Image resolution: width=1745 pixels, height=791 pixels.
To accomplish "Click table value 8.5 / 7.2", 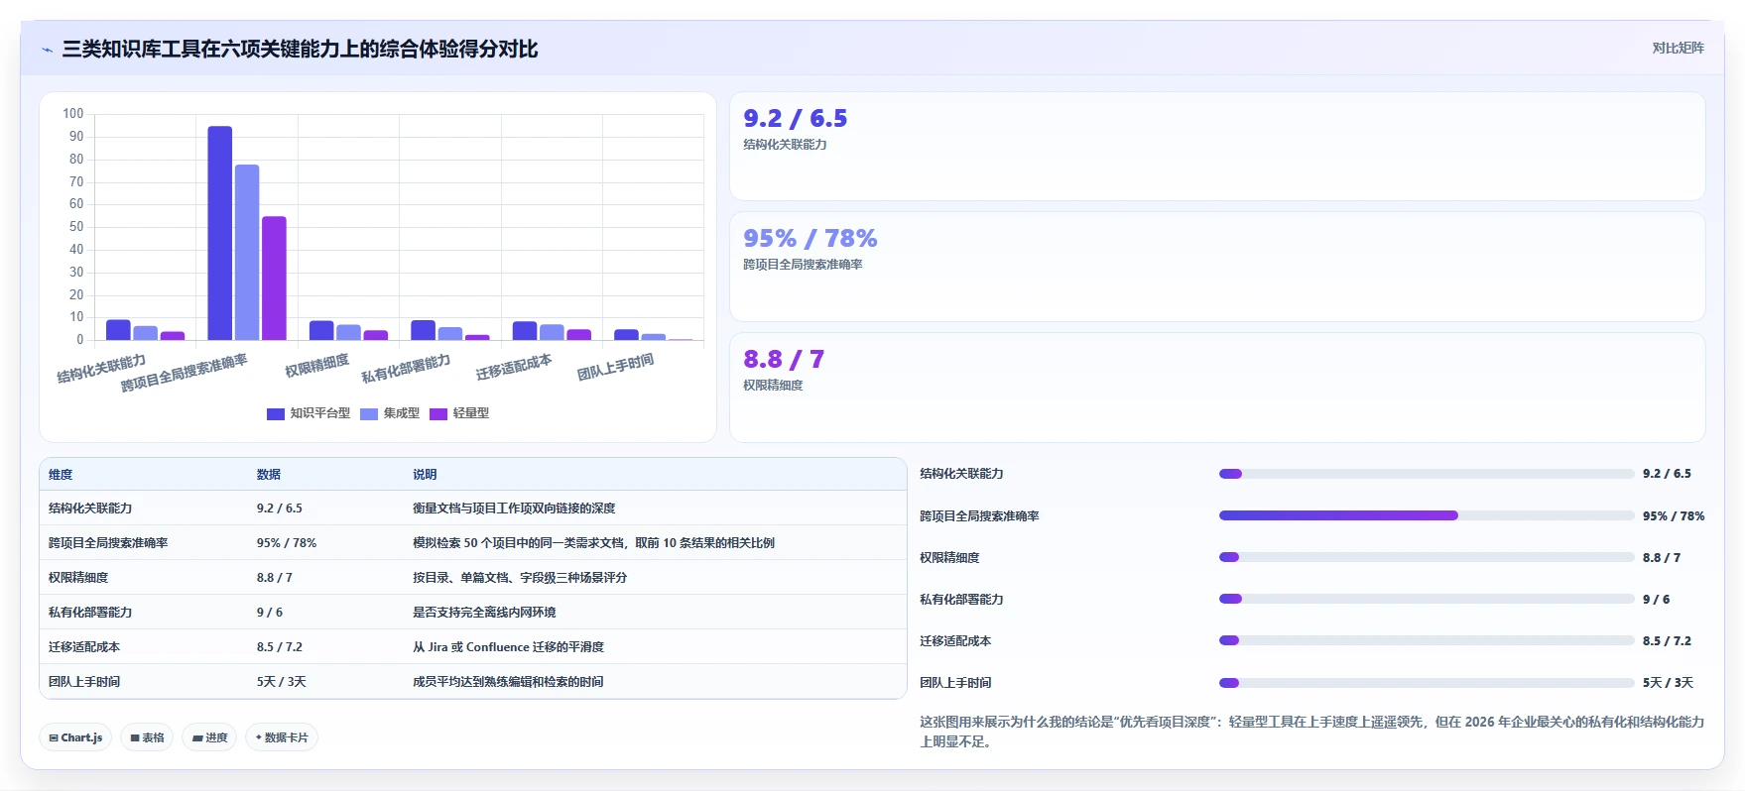I will (x=280, y=647).
